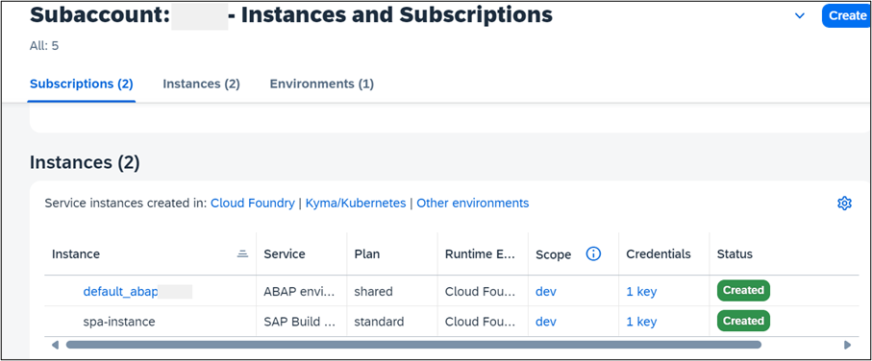872x361 pixels.
Task: Switch to the Instances (2) tab
Action: pos(201,84)
